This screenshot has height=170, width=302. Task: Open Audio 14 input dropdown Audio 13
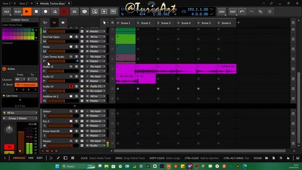(96, 86)
